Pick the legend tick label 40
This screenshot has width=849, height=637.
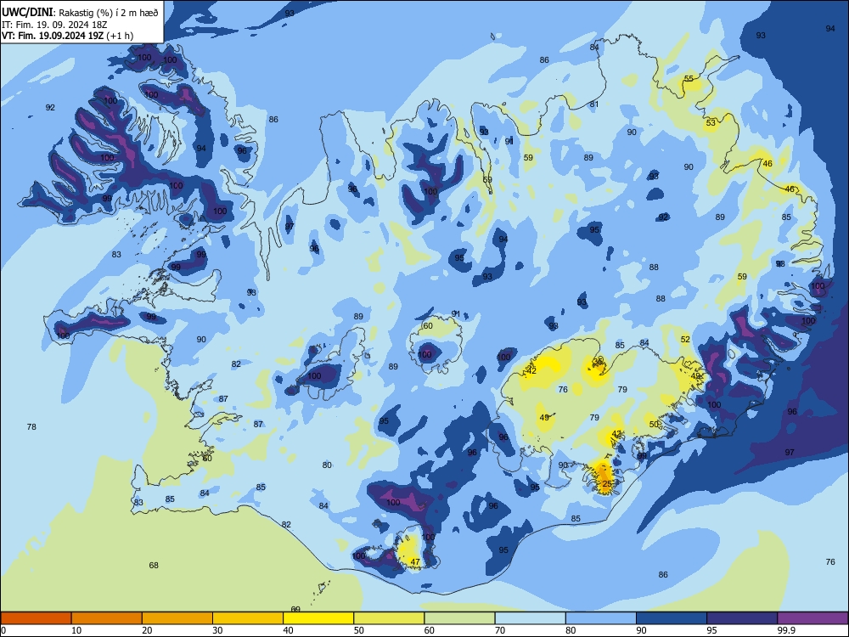[288, 630]
